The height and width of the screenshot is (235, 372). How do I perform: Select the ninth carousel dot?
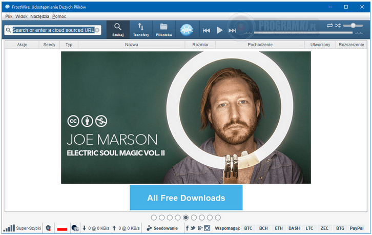coord(218,218)
